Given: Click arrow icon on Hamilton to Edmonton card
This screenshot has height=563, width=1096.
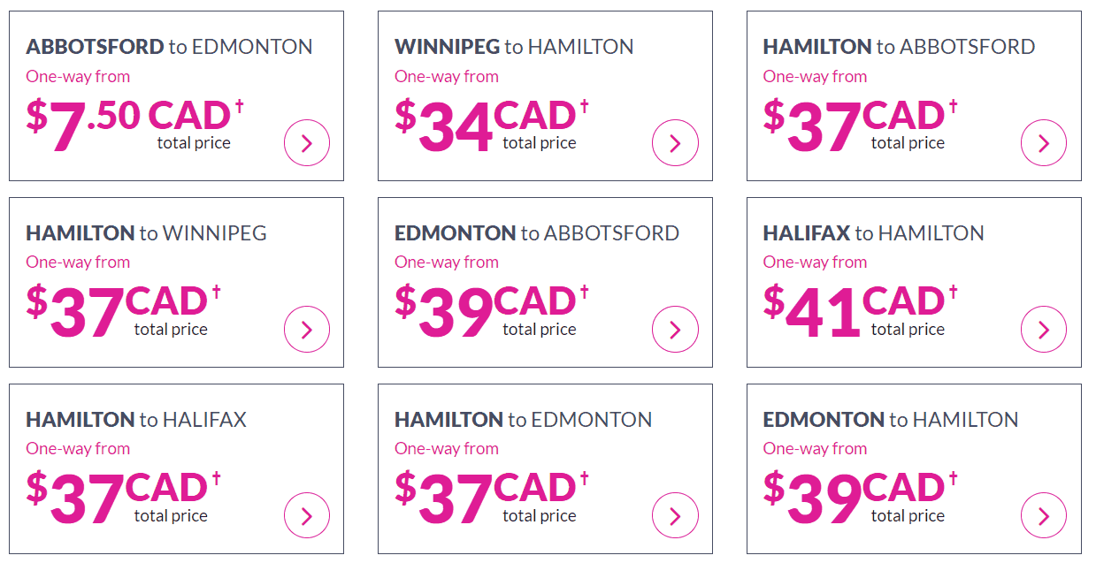Looking at the screenshot, I should [675, 516].
